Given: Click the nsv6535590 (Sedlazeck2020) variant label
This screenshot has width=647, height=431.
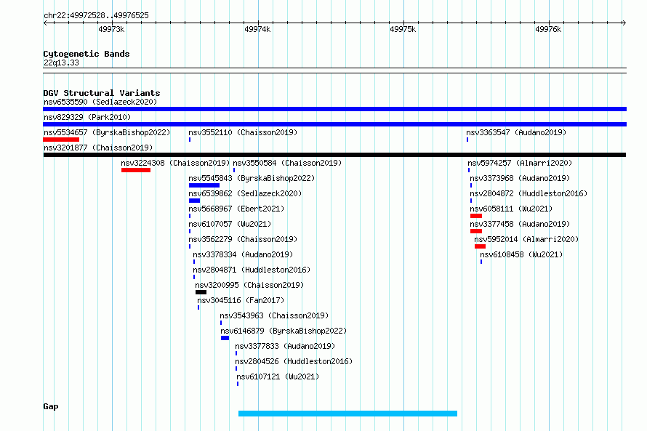Looking at the screenshot, I should click(x=100, y=102).
